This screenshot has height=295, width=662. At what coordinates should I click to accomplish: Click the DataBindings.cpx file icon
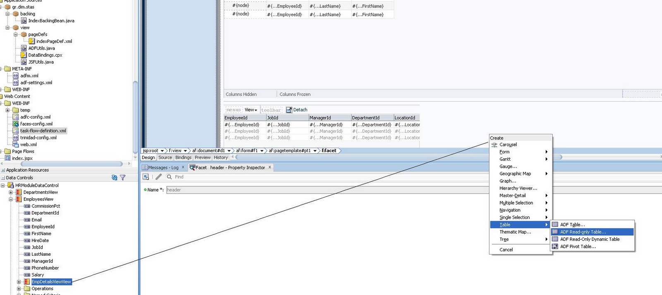tap(24, 55)
